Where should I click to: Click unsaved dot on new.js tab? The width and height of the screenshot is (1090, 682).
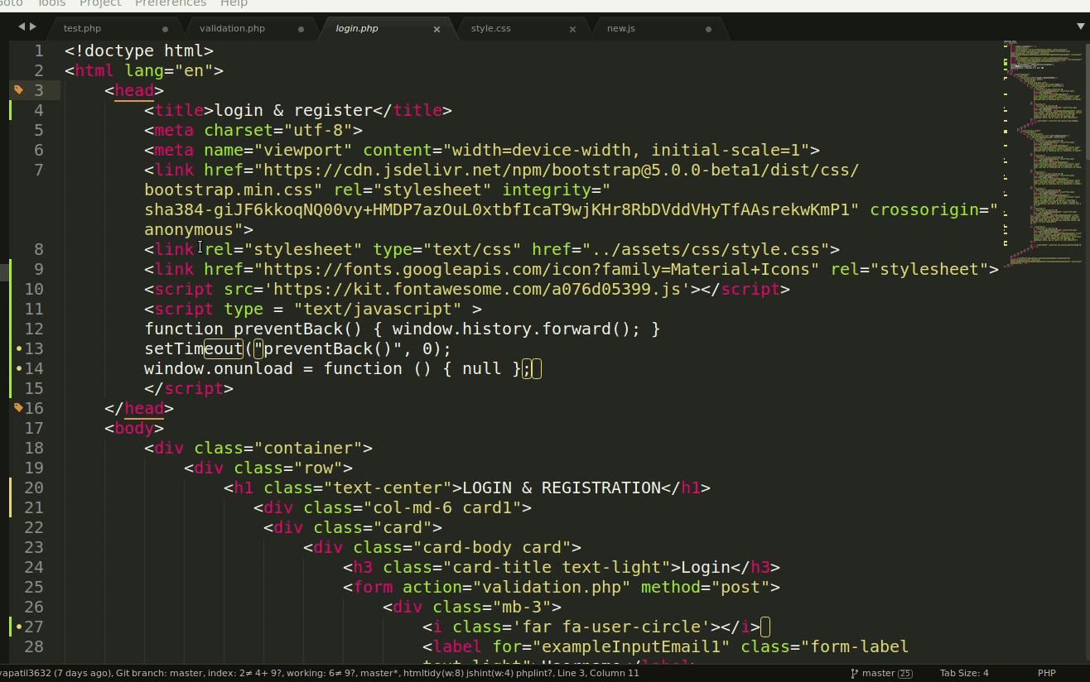(708, 29)
